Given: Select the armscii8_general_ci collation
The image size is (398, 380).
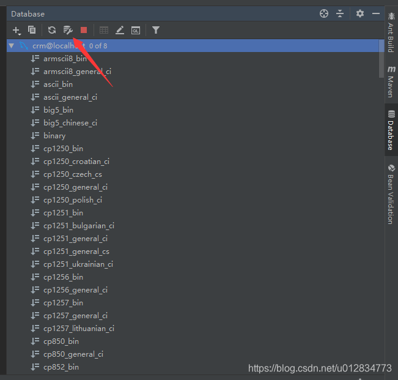Looking at the screenshot, I should (78, 72).
